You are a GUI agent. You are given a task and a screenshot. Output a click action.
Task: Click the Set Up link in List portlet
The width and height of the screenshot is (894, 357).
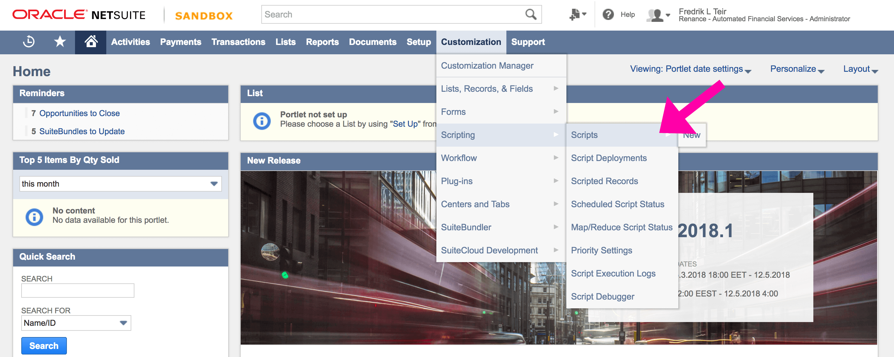tap(405, 124)
